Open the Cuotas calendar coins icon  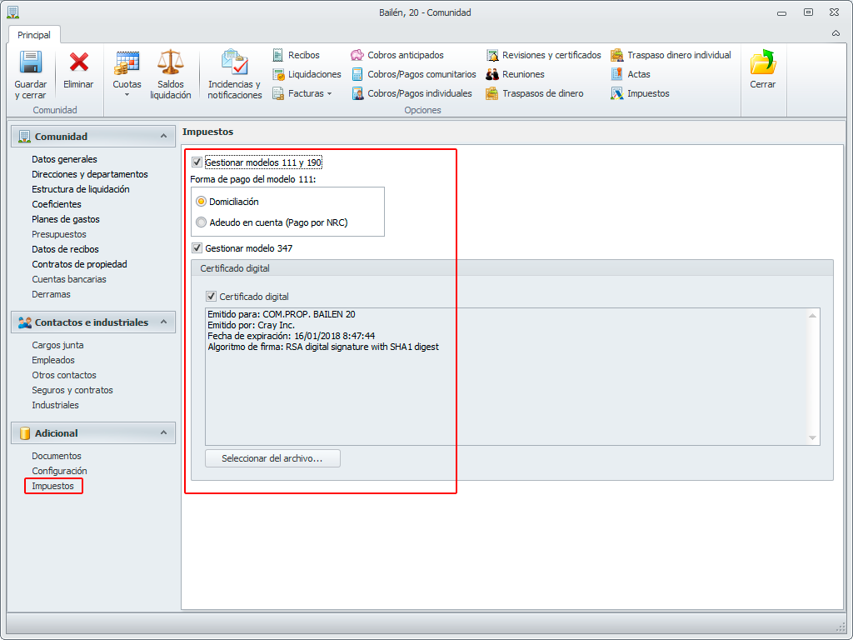[x=127, y=62]
